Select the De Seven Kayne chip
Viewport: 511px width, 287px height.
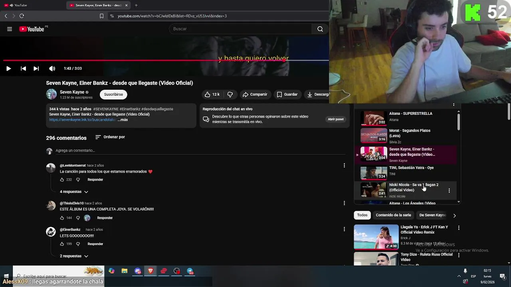(x=432, y=215)
